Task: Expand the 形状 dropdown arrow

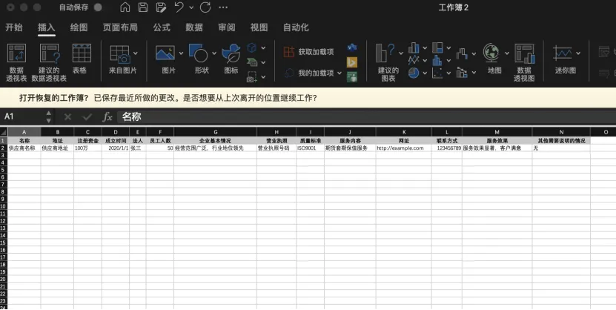Action: [214, 53]
